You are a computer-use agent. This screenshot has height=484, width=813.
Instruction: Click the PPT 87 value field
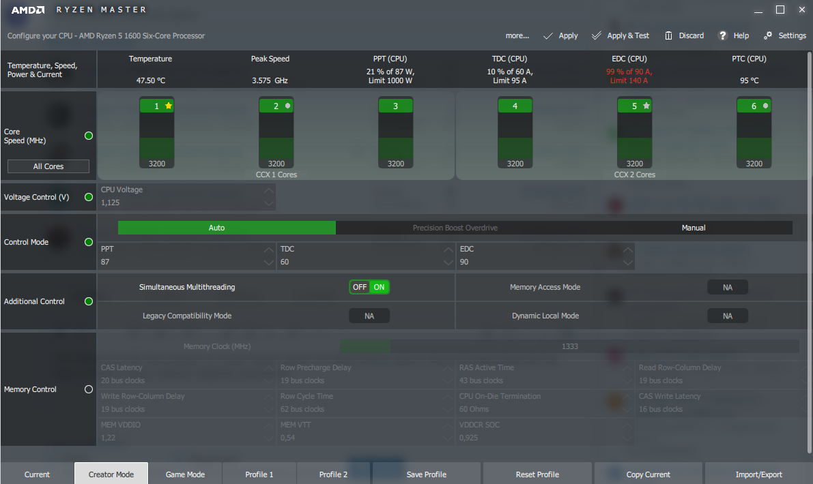pyautogui.click(x=186, y=256)
